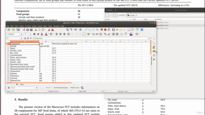The height and width of the screenshot is (115, 205).
Task: Click the Print icon
Action: [x=28, y=30]
